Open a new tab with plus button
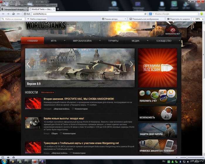Image resolution: width=205 pixels, height=164 pixels. coord(58,9)
